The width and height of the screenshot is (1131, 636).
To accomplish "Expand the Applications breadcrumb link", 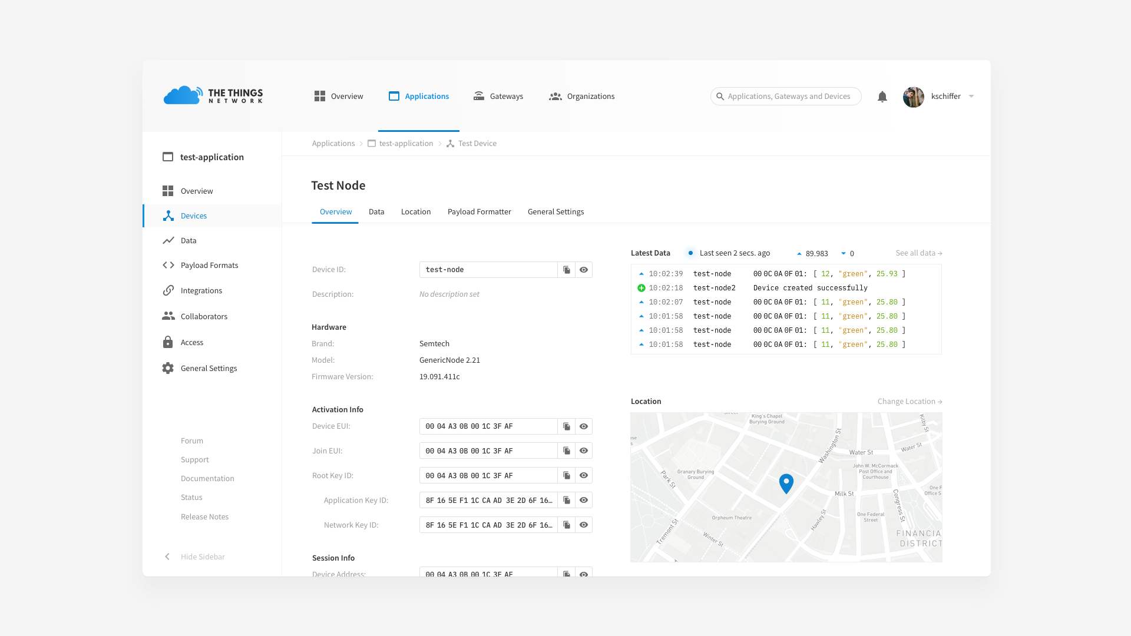I will click(333, 143).
